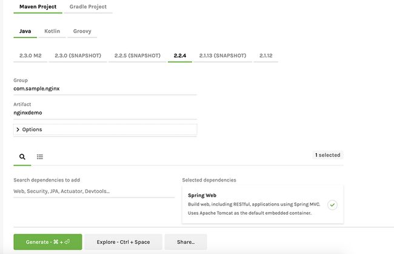394x254 pixels.
Task: Edit the Group field com.sample.nginx
Action: click(x=105, y=89)
